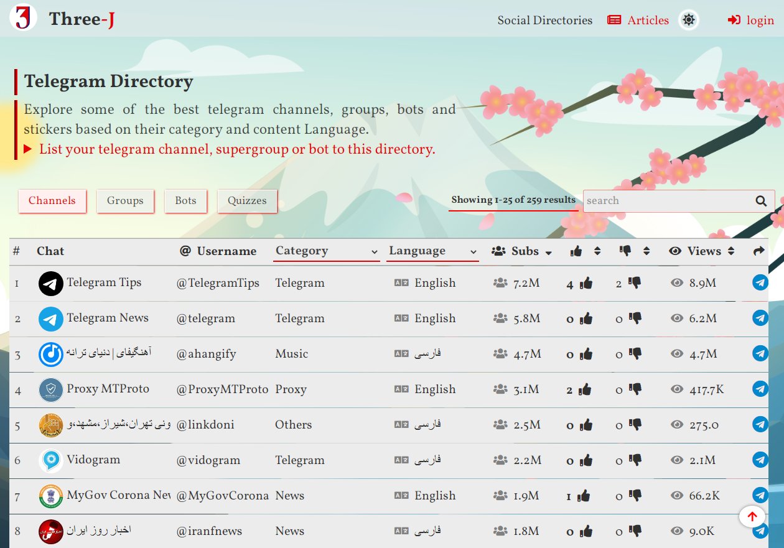
Task: Like the @ahangify channel
Action: 586,355
